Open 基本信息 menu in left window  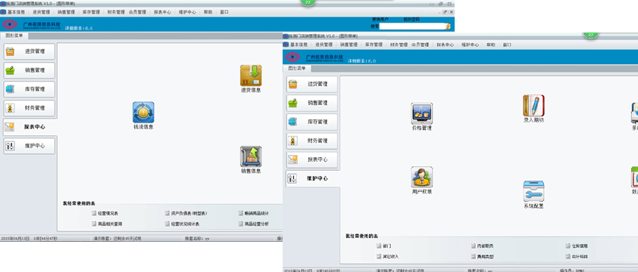16,12
